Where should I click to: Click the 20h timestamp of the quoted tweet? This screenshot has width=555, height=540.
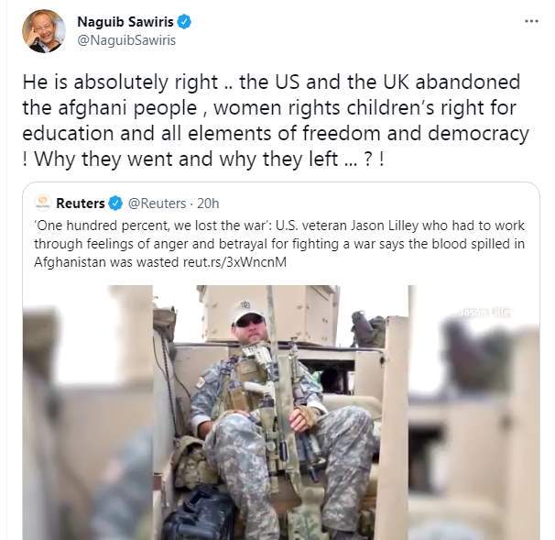click(208, 204)
